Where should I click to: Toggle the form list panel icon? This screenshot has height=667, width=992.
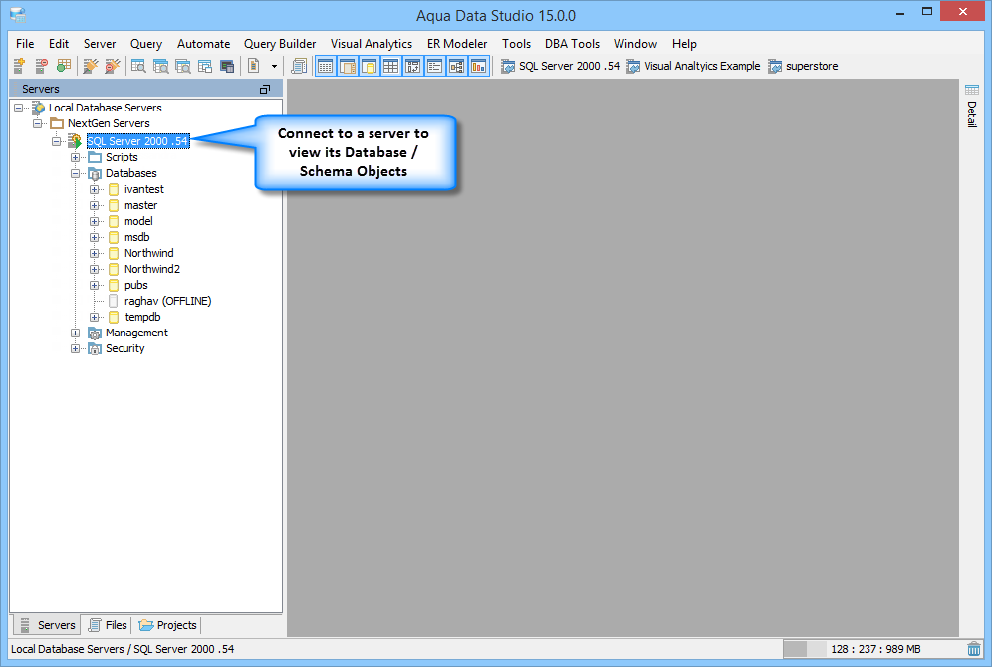[x=434, y=66]
